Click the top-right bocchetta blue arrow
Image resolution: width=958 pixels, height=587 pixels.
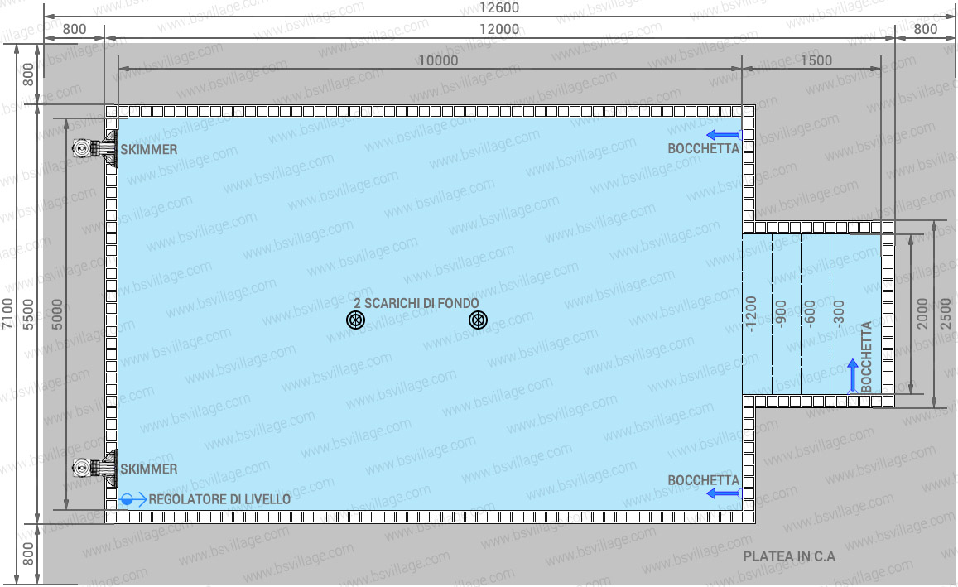(x=723, y=135)
